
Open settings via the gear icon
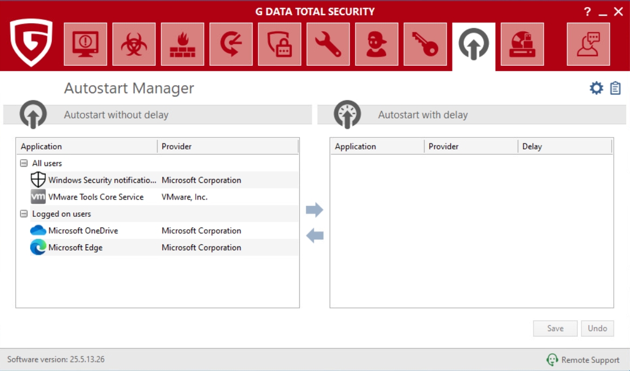pyautogui.click(x=596, y=88)
